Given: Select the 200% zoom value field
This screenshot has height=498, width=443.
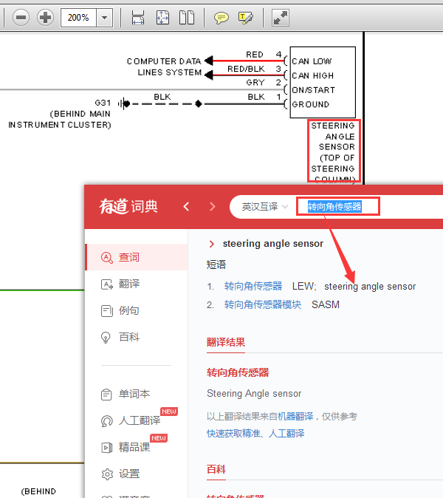Looking at the screenshot, I should (78, 18).
